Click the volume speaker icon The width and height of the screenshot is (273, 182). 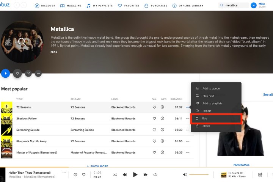[x=185, y=175]
